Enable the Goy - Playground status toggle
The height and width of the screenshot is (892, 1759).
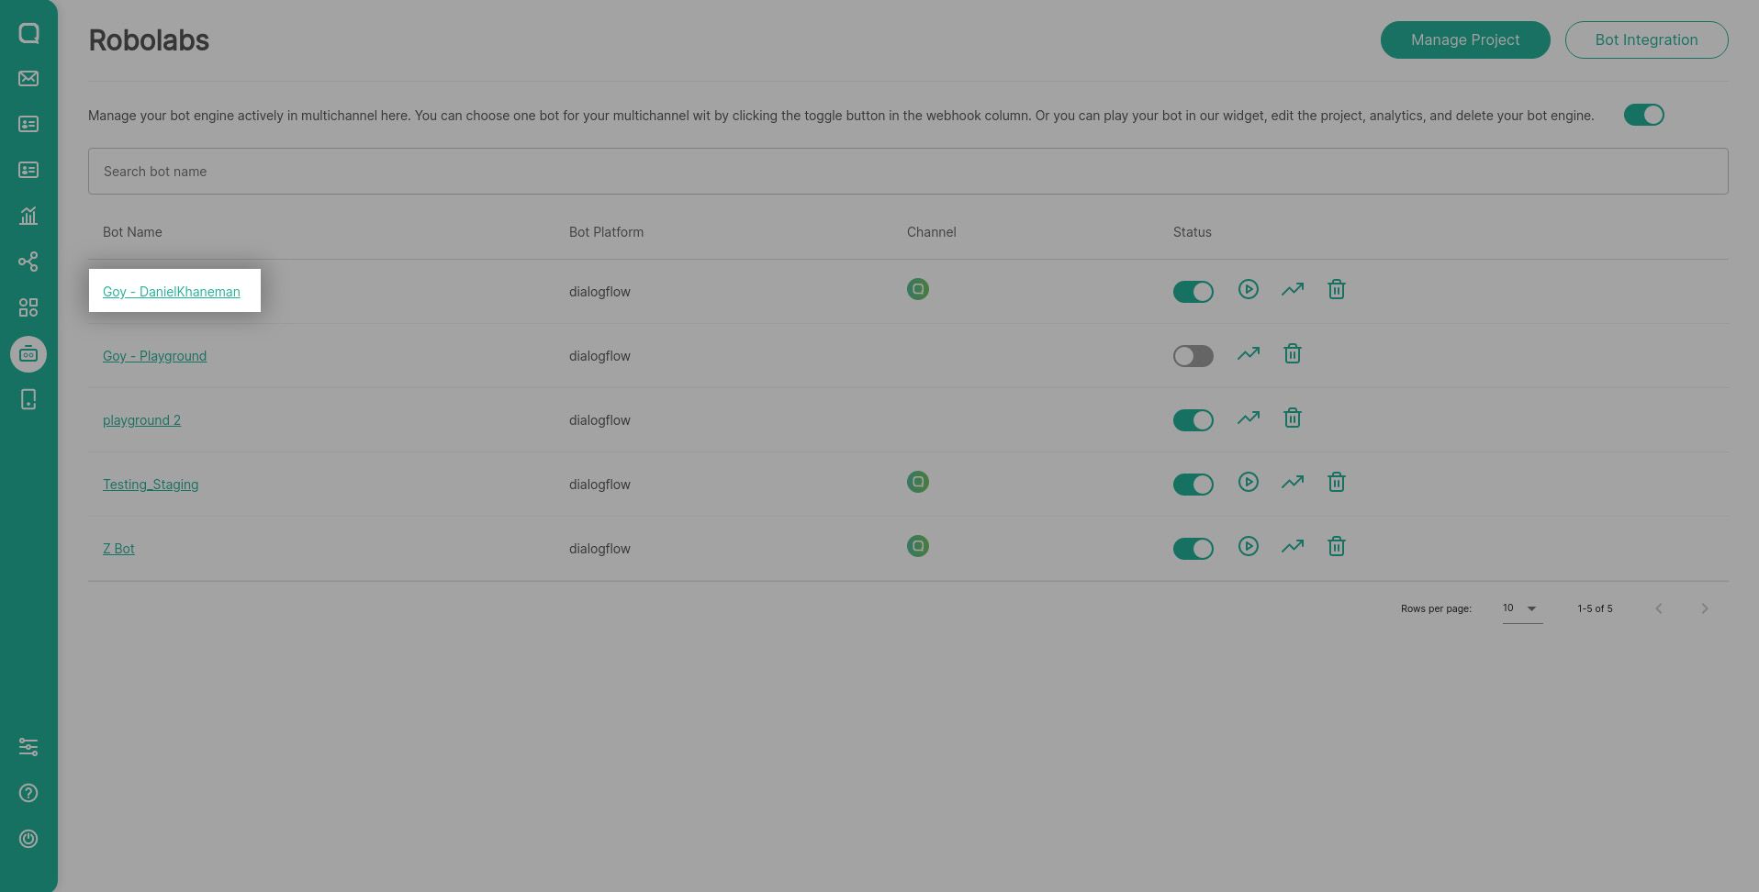point(1193,356)
